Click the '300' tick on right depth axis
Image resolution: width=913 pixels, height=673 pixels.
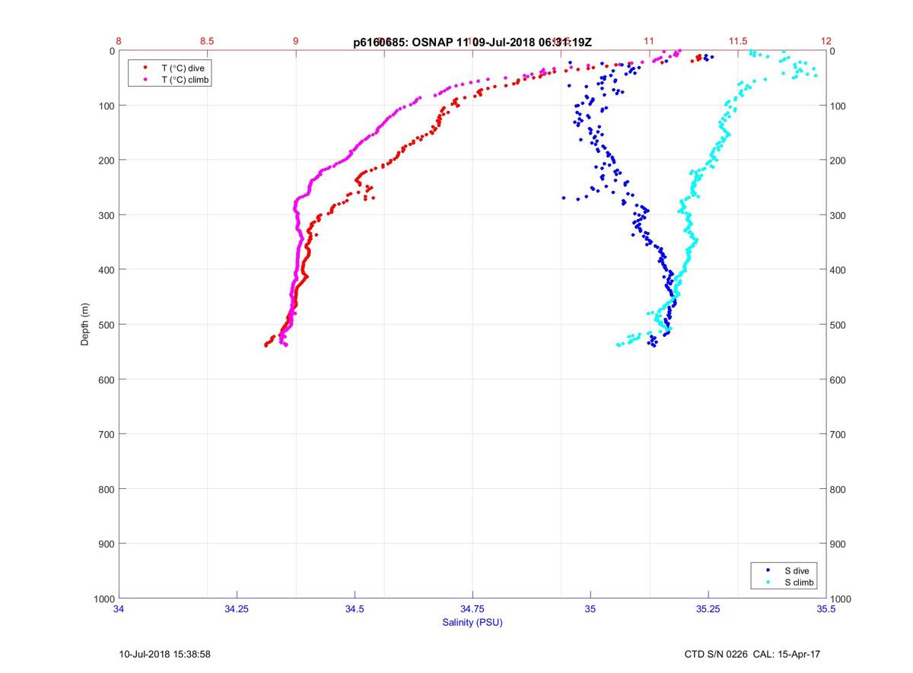click(x=838, y=215)
